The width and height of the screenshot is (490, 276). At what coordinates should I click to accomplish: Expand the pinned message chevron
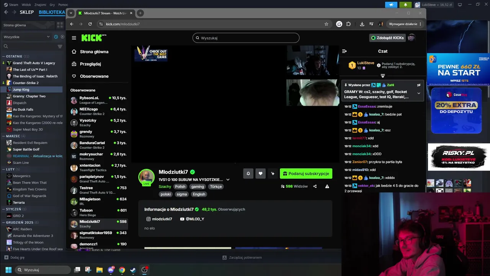coord(419,93)
